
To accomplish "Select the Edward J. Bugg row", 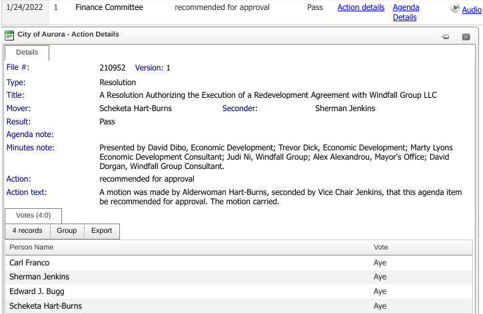I will [x=239, y=291].
